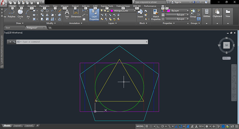Click the annotation monitor plus icon in status bar

coord(214,126)
